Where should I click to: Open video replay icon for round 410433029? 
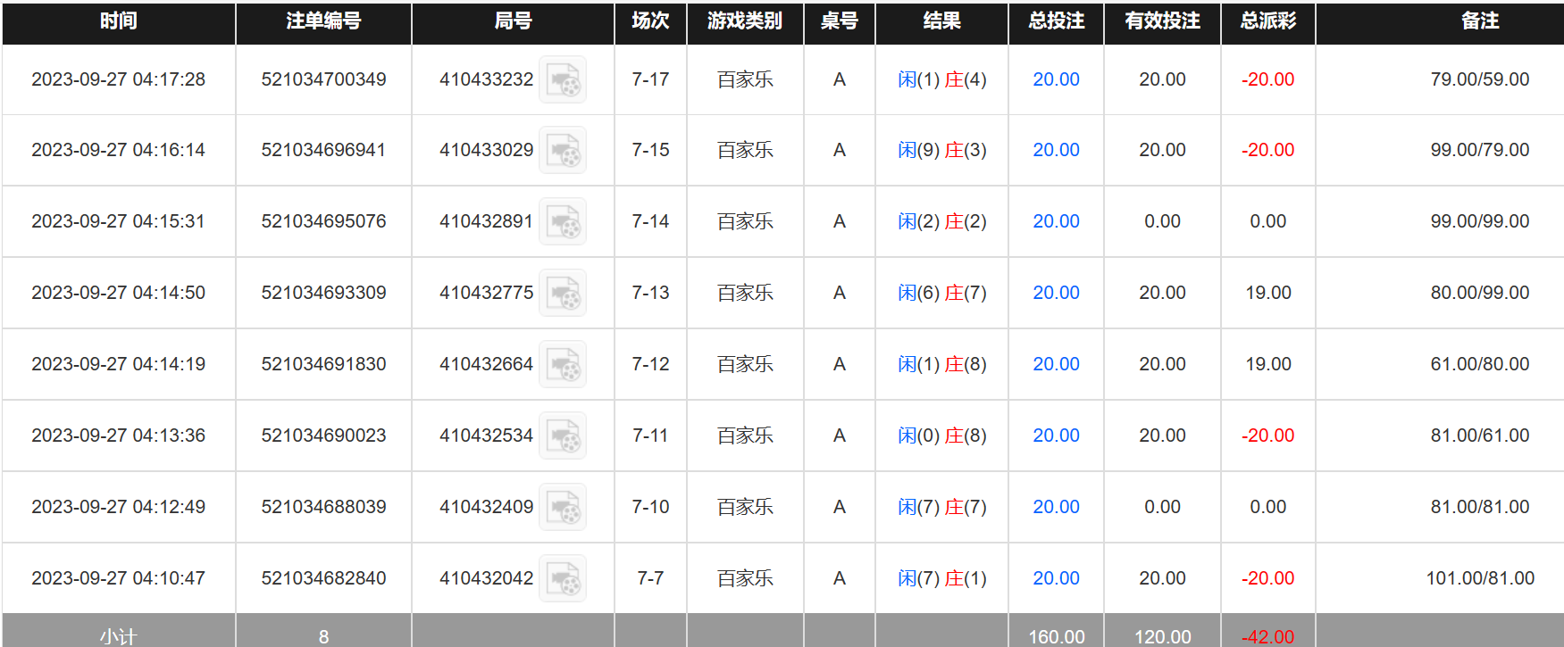tap(563, 151)
